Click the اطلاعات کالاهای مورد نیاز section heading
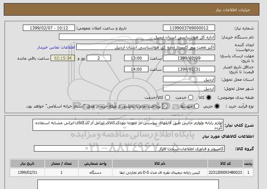267x189 pixels. (228, 136)
